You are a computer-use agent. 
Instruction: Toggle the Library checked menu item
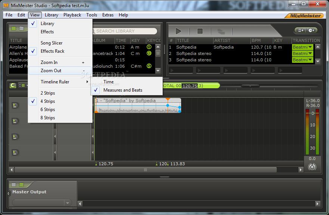click(60, 24)
